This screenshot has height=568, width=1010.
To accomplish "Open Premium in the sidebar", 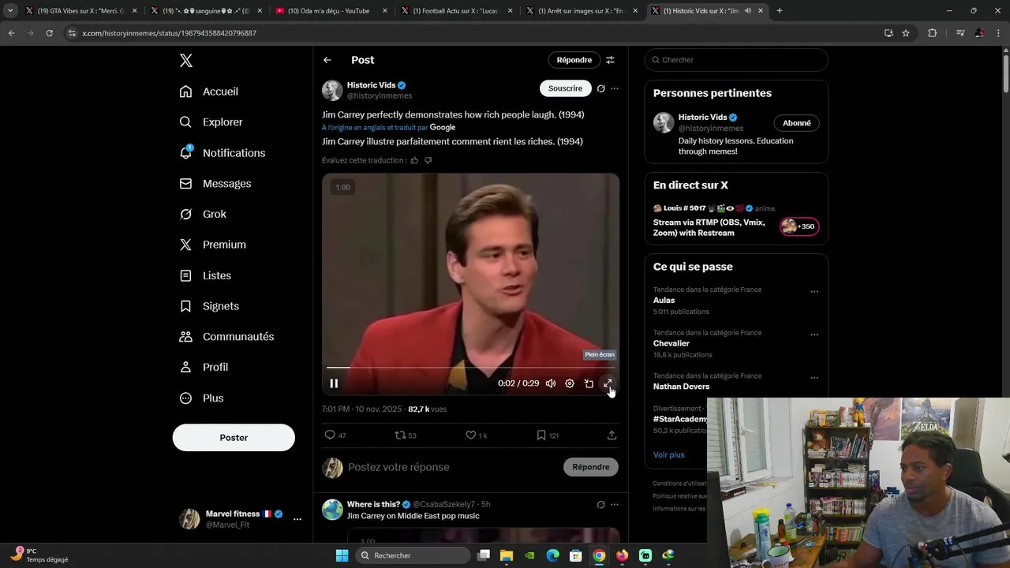I will pyautogui.click(x=213, y=245).
